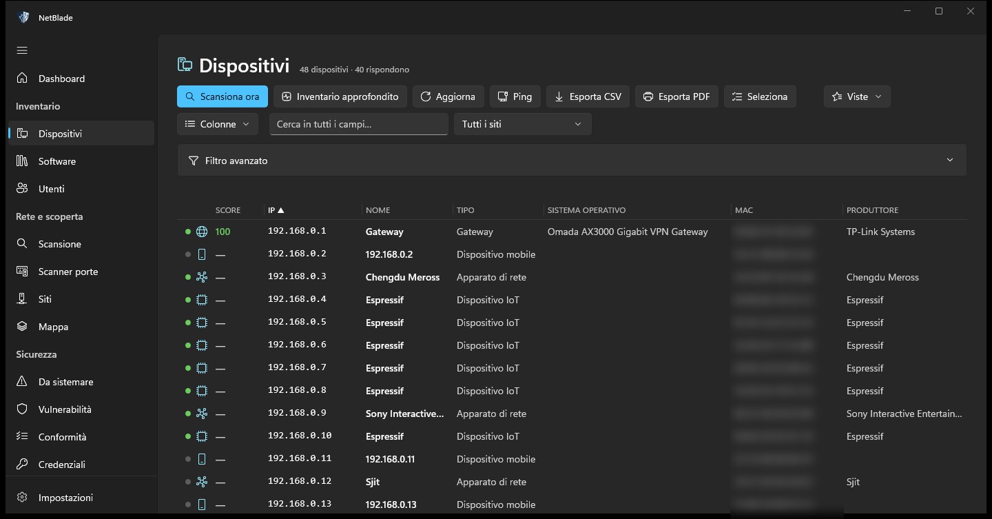Go to the Utenti section
992x519 pixels.
click(x=80, y=189)
